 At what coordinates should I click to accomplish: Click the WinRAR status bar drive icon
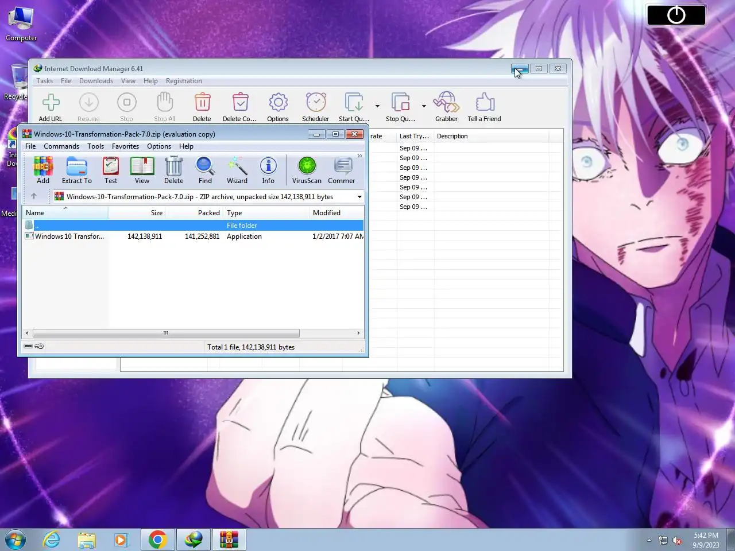[x=28, y=346]
